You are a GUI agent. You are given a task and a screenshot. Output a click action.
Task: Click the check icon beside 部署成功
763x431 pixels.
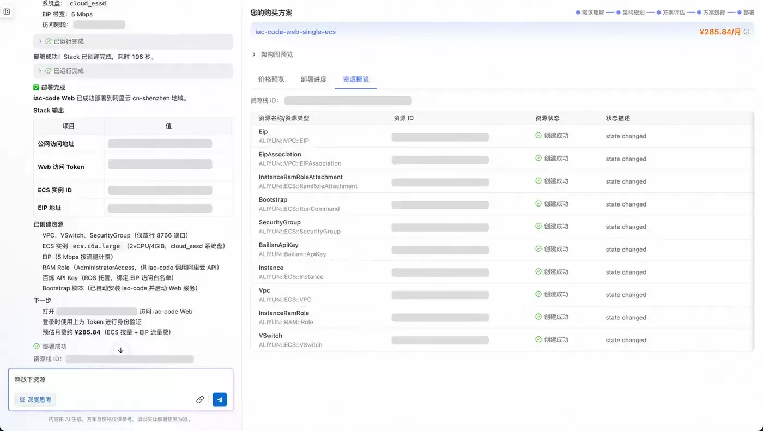tap(37, 346)
